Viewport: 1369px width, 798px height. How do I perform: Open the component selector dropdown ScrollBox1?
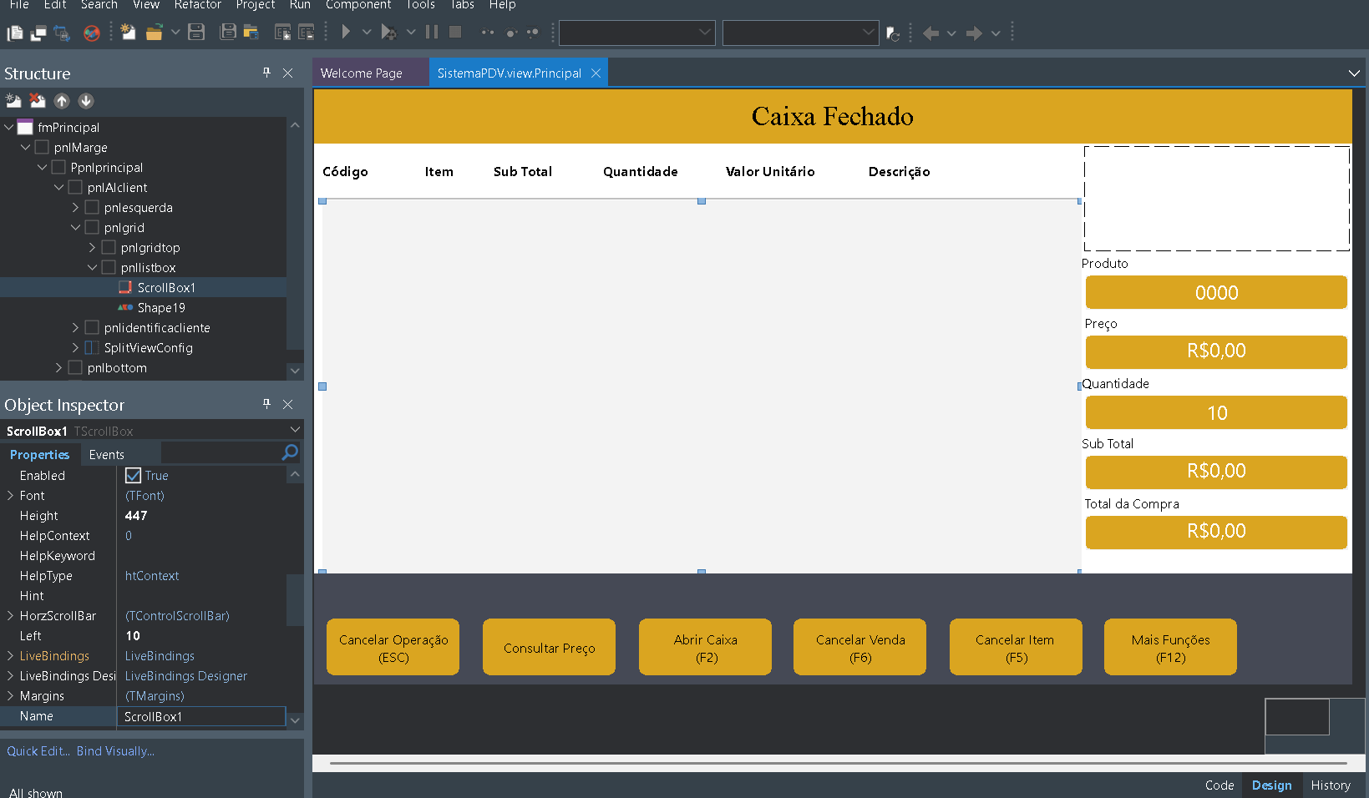tap(295, 430)
